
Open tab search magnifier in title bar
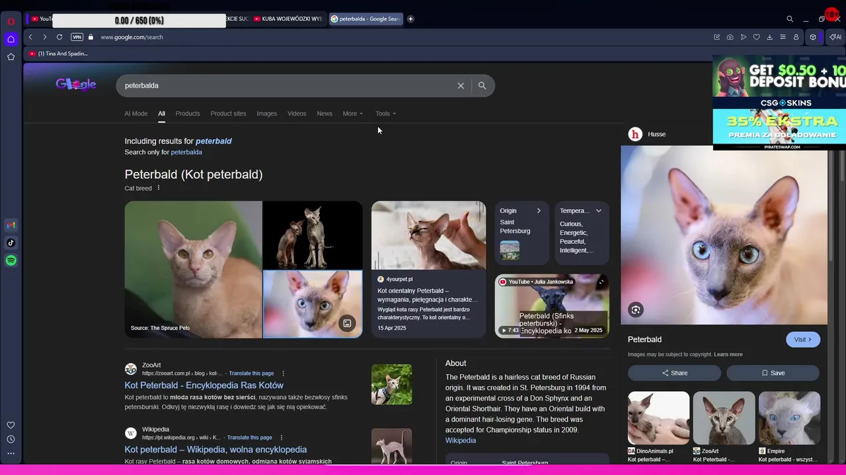tap(790, 19)
